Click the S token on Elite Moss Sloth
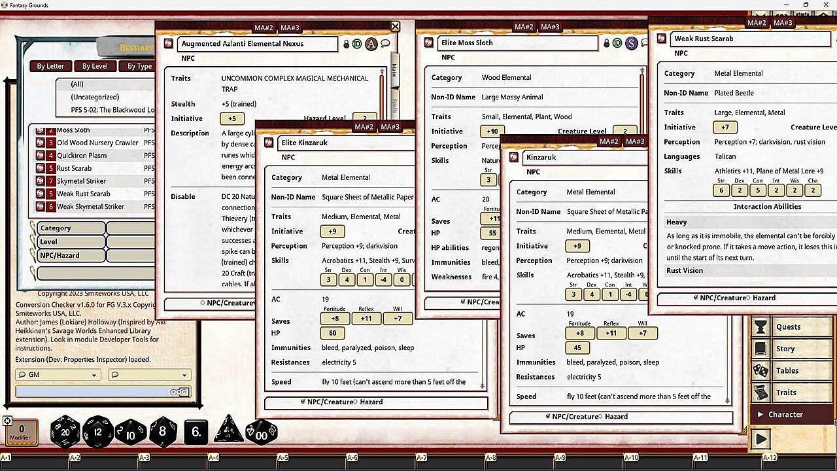 631,43
